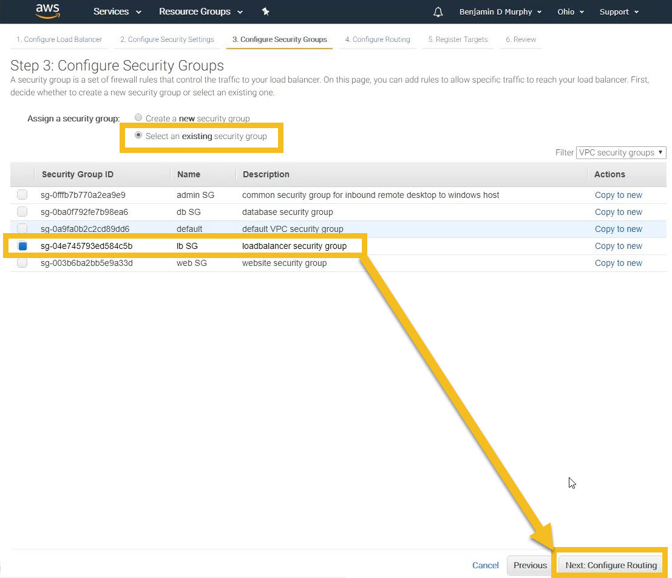Expand the Resource Groups menu
The height and width of the screenshot is (578, 672).
click(x=201, y=12)
